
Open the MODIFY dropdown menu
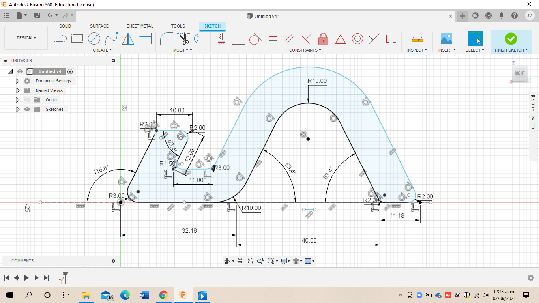pos(183,50)
